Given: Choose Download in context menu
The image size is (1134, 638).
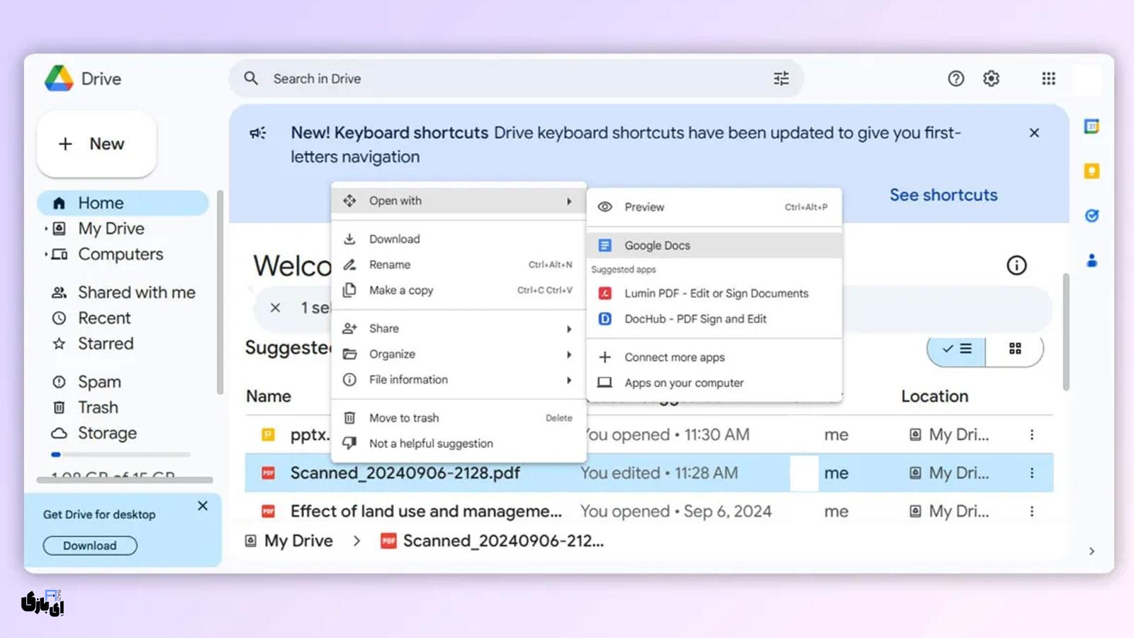Looking at the screenshot, I should (459, 239).
